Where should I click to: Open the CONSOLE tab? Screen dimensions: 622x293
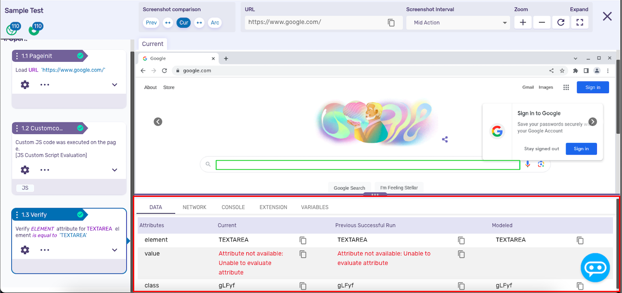click(233, 207)
